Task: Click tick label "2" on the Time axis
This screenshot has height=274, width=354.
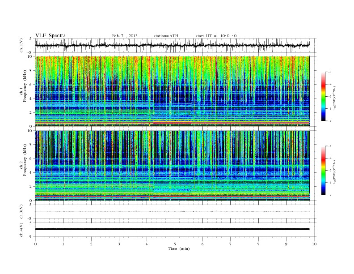Action: (x=91, y=244)
